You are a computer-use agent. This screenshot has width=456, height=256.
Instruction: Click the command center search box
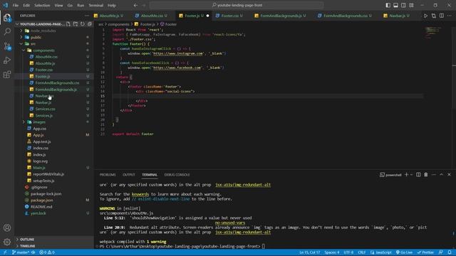tap(237, 5)
